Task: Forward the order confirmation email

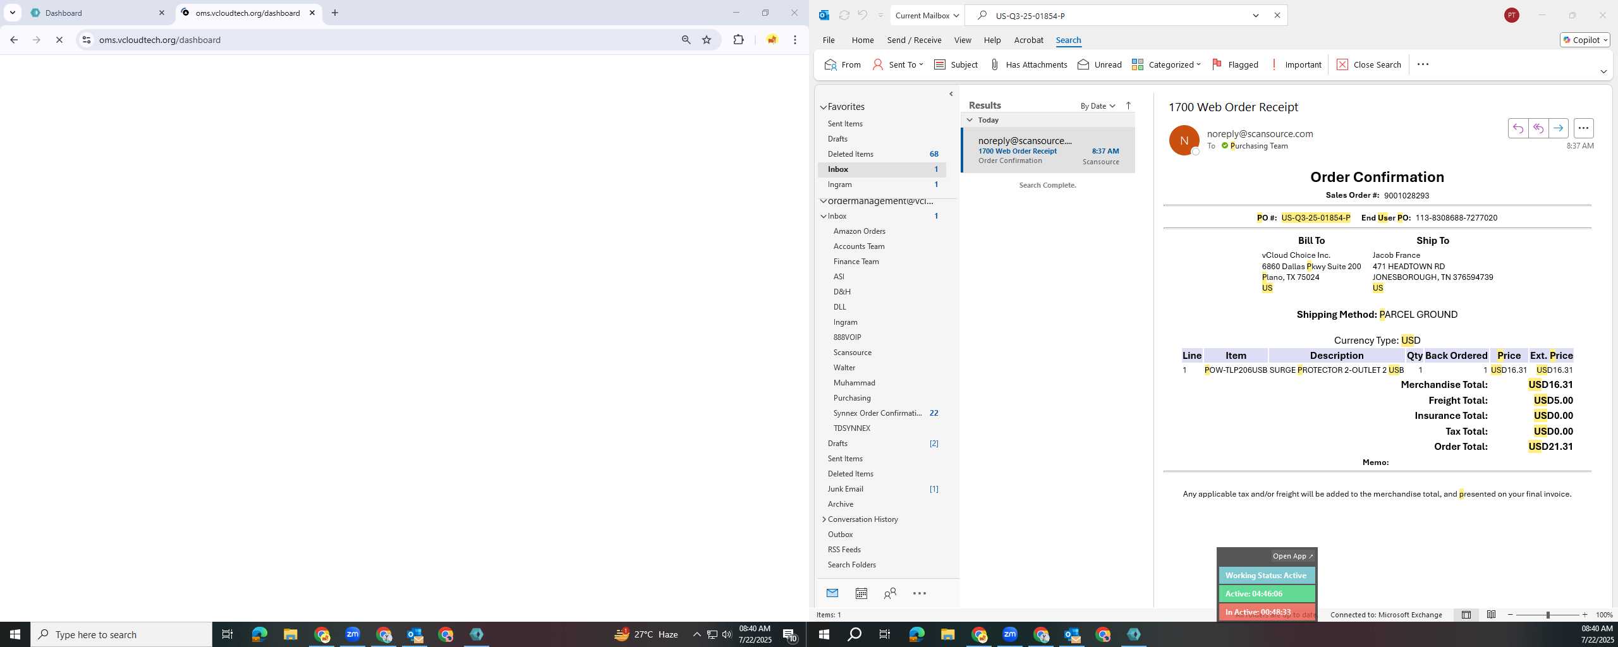Action: (x=1559, y=128)
